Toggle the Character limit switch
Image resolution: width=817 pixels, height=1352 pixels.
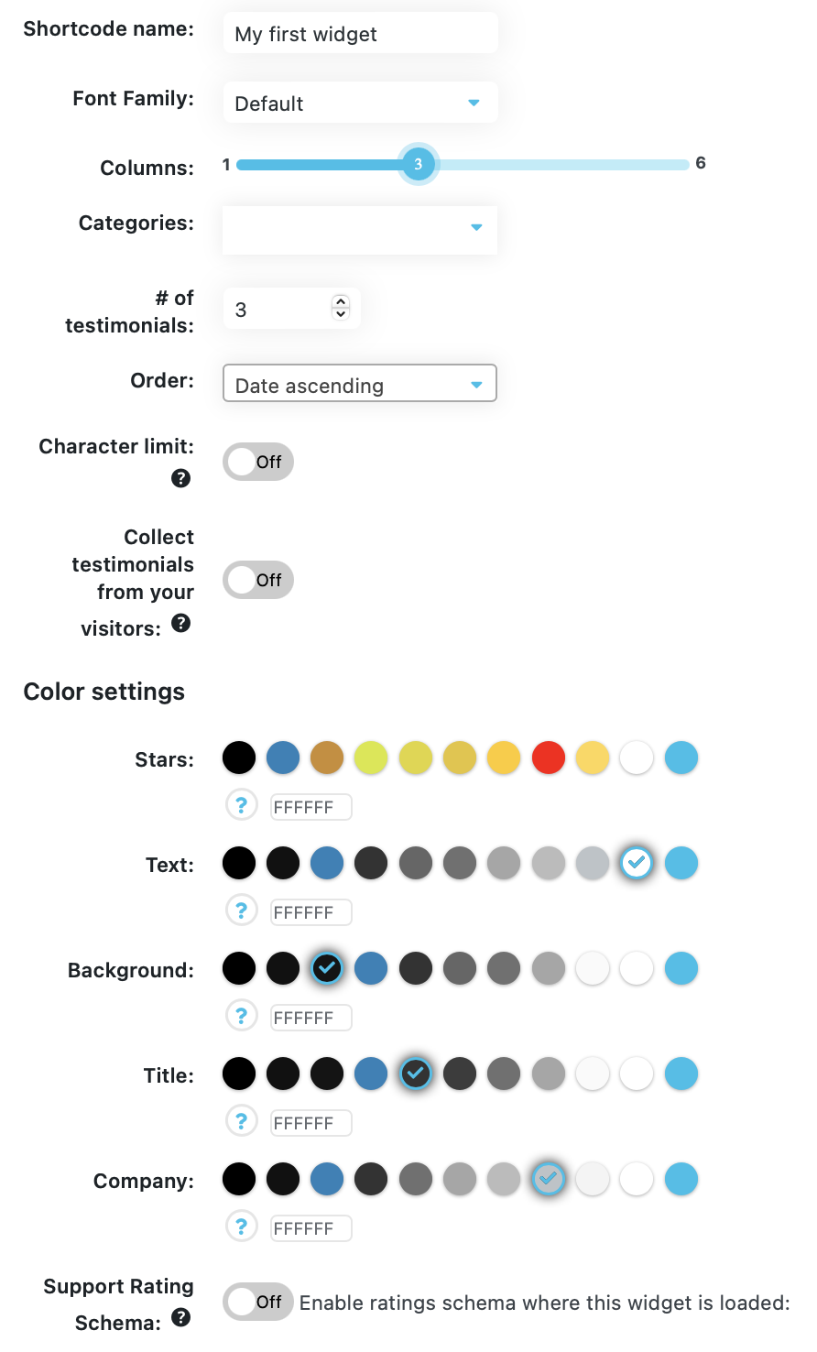[258, 462]
